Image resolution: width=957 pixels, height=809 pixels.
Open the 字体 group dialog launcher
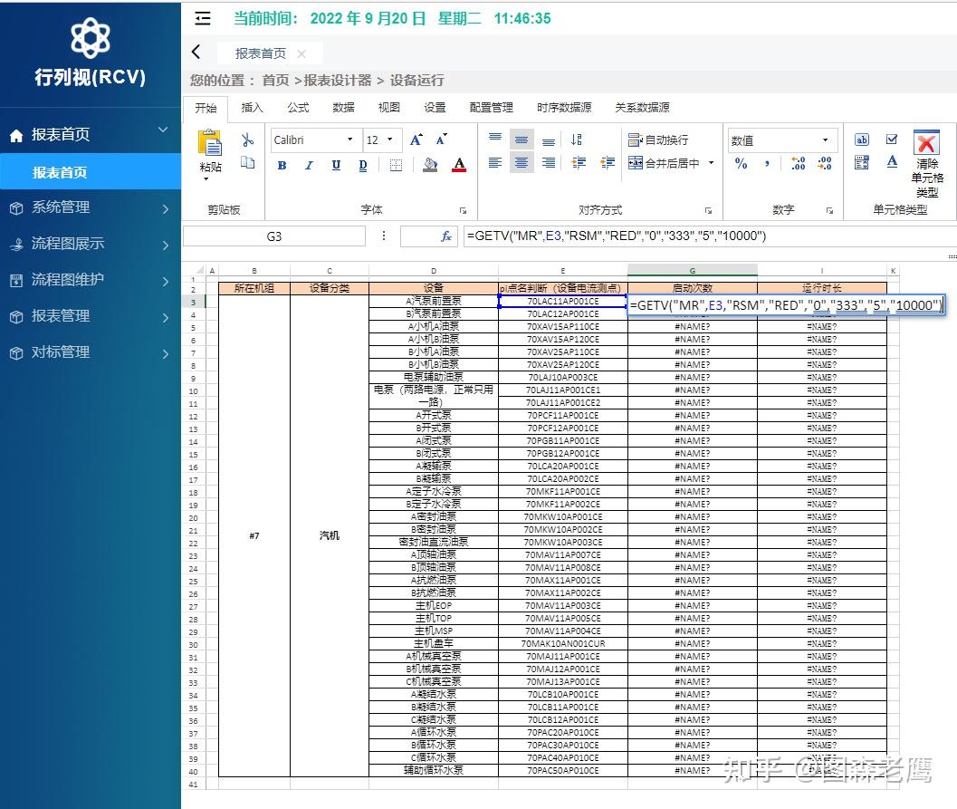pyautogui.click(x=464, y=211)
